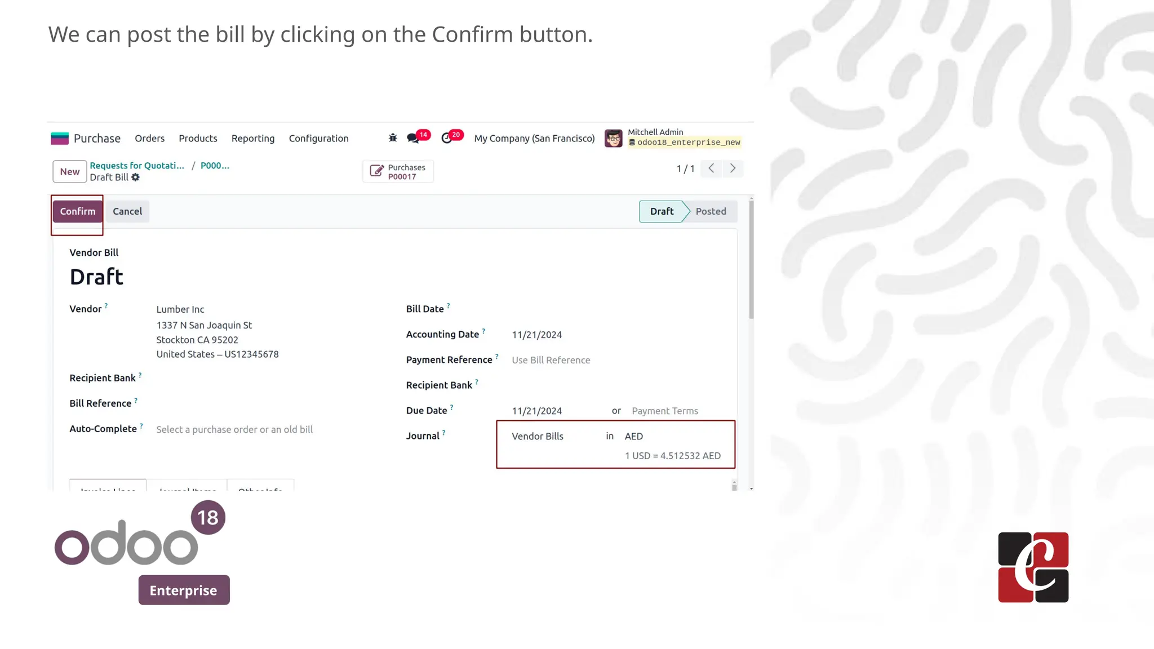Click the Purchase app logo icon
Image resolution: width=1154 pixels, height=649 pixels.
coord(60,139)
